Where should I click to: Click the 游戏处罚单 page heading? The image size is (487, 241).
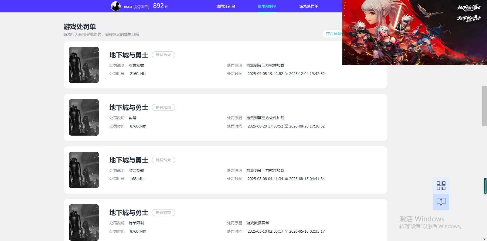coord(80,27)
